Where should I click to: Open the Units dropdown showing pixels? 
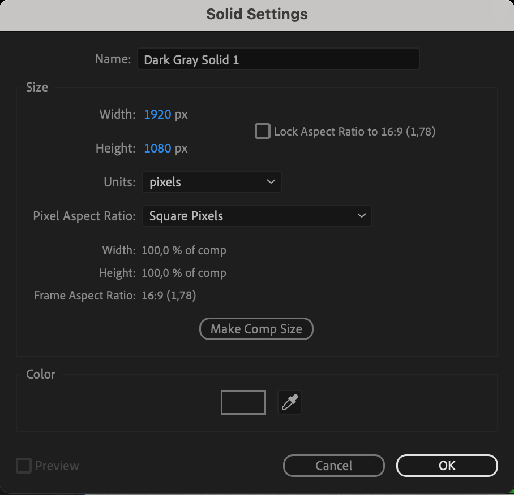(211, 182)
